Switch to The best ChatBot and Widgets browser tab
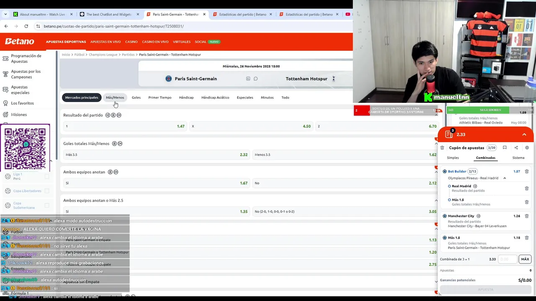The height and width of the screenshot is (301, 536). pos(109,14)
